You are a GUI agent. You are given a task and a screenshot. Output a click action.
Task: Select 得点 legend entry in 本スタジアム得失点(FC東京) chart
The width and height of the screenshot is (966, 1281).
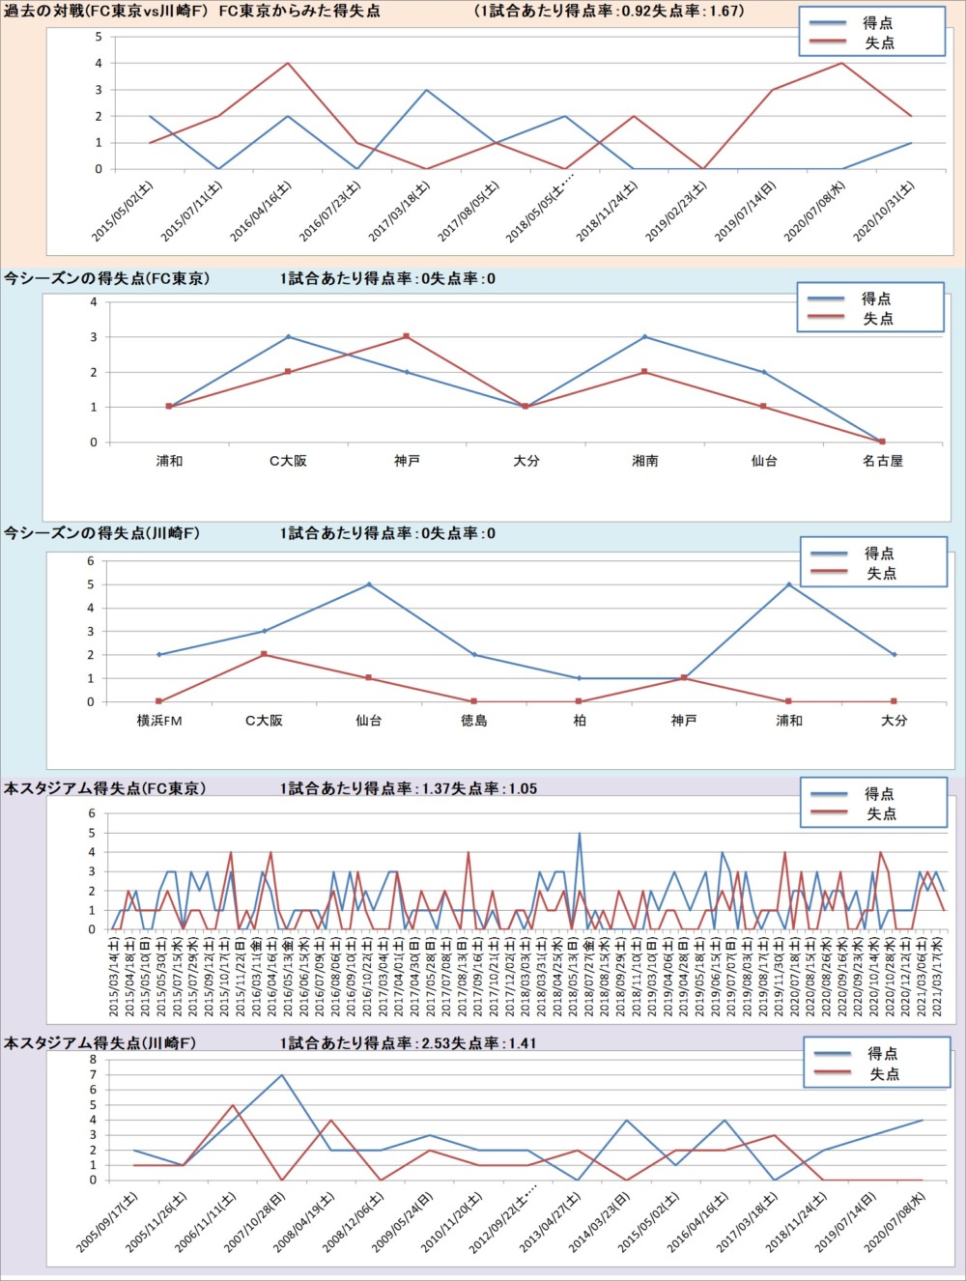879,794
